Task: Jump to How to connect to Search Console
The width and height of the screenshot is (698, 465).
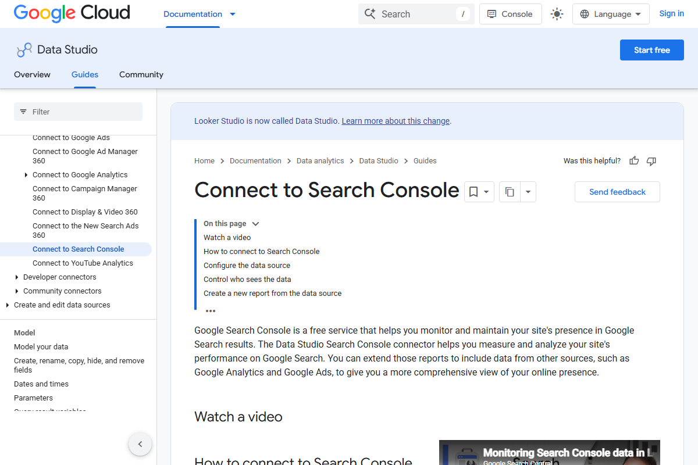Action: click(262, 252)
